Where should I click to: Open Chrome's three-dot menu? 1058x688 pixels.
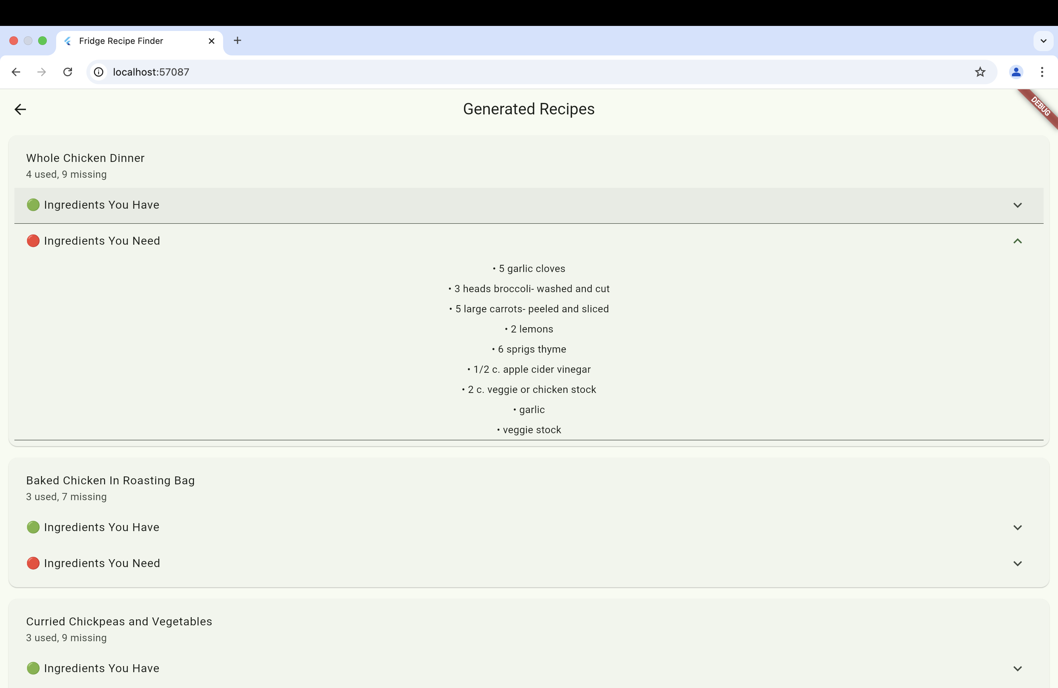[x=1041, y=72]
